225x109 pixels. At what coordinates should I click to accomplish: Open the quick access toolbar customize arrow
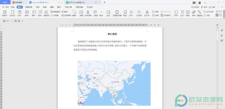[x=22, y=21]
